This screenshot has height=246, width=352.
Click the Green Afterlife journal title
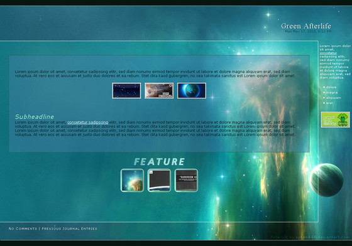click(x=306, y=26)
